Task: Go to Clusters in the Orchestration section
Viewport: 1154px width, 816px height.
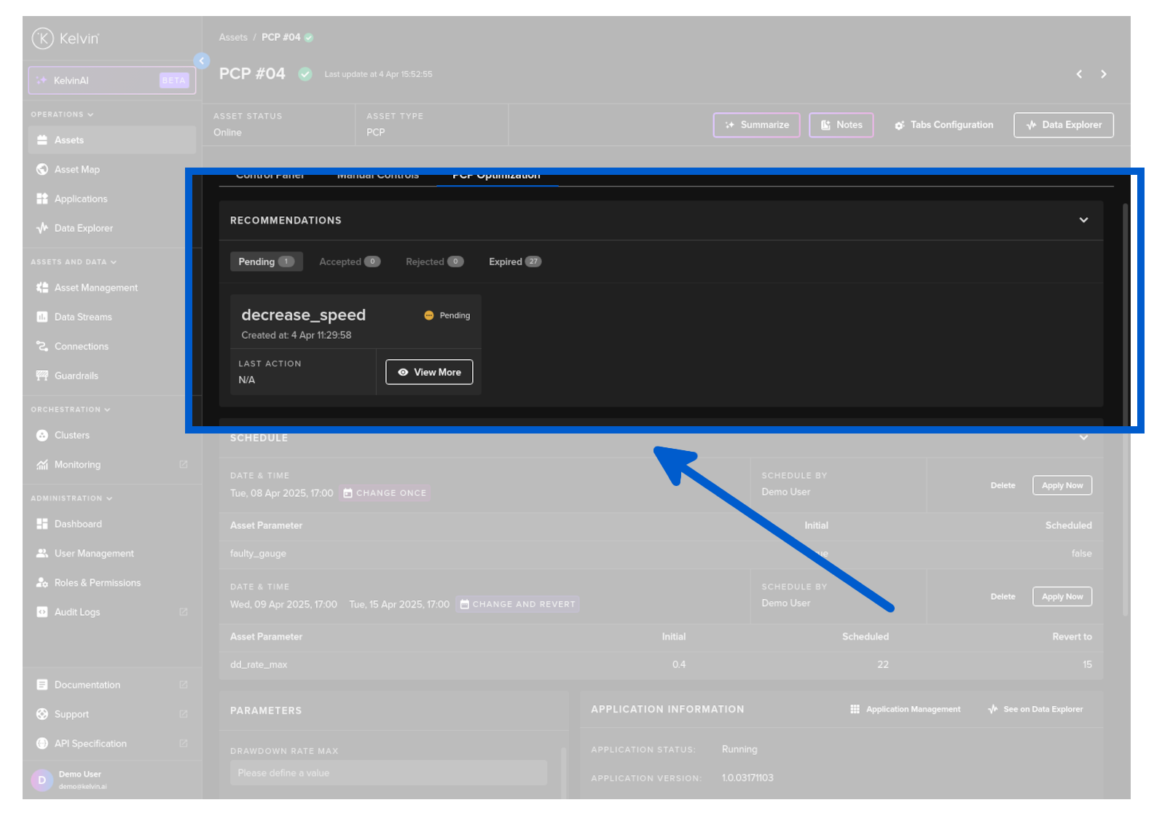Action: pyautogui.click(x=71, y=436)
